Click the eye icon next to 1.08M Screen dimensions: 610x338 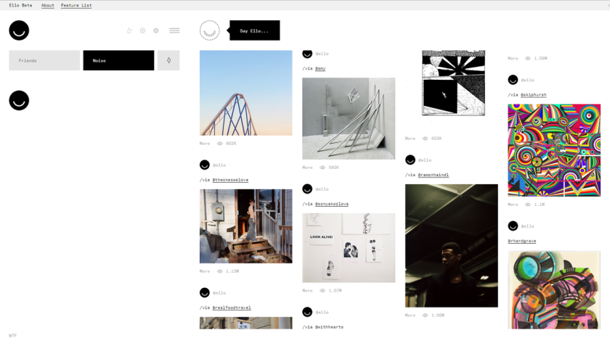click(x=426, y=316)
